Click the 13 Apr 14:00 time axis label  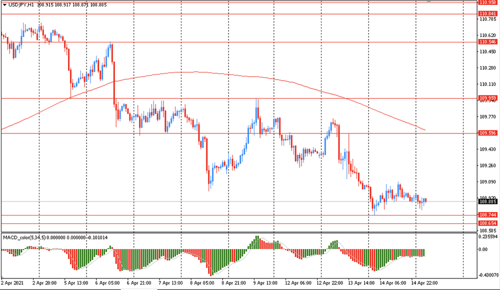tap(361, 283)
